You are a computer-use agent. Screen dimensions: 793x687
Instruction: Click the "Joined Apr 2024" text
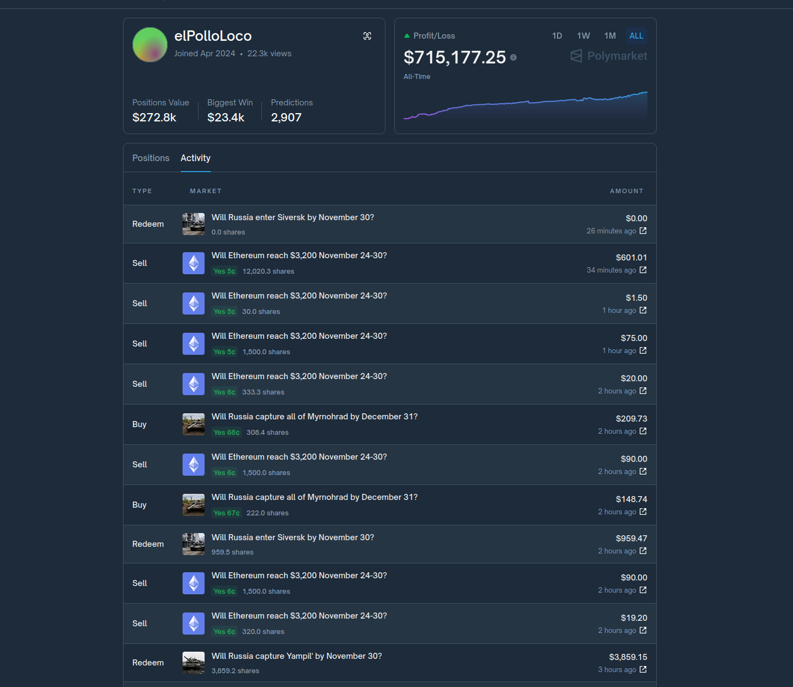point(205,54)
